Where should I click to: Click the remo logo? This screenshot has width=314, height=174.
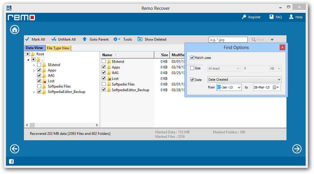(22, 17)
